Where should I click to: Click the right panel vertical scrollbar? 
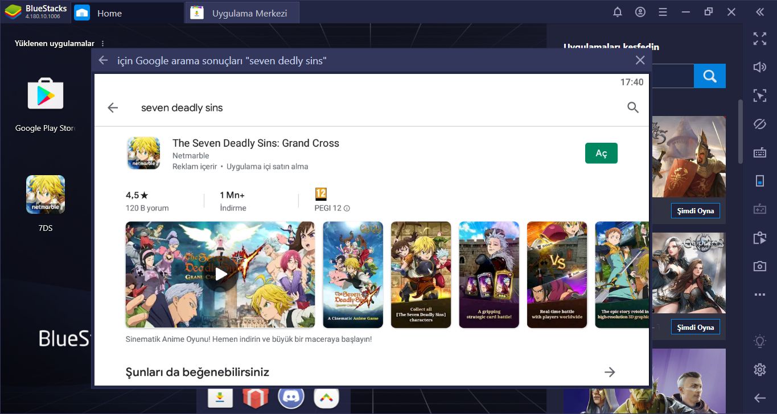[740, 131]
